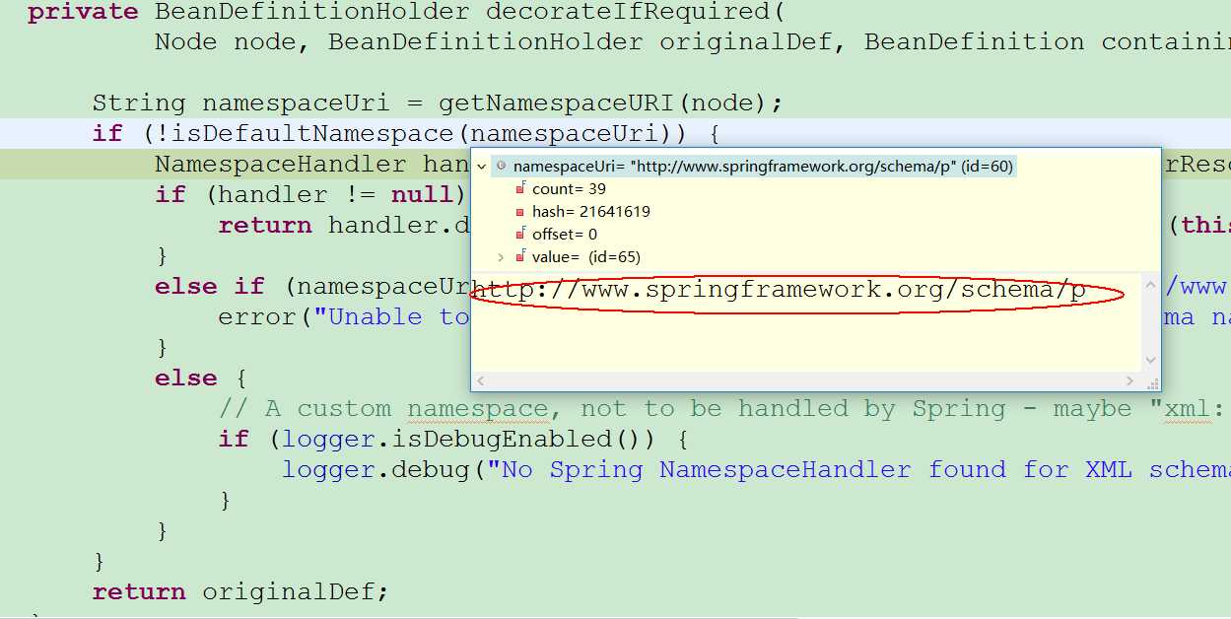The width and height of the screenshot is (1231, 619).
Task: Click the popup horizontal scroll-left arrow
Action: coord(481,381)
